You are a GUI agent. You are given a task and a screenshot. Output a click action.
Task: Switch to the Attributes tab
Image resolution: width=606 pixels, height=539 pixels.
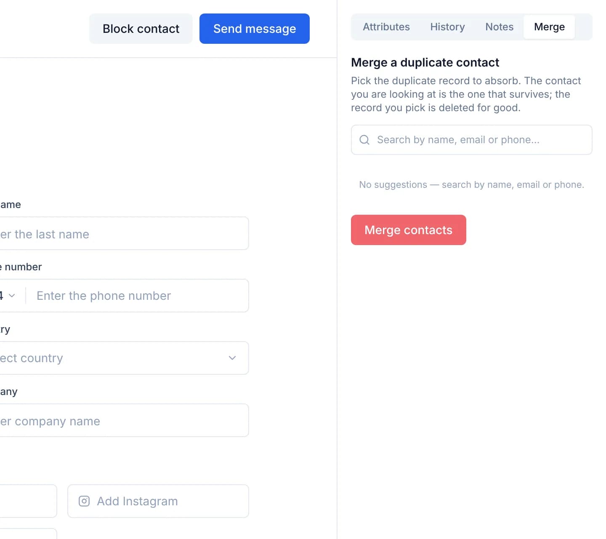(386, 27)
